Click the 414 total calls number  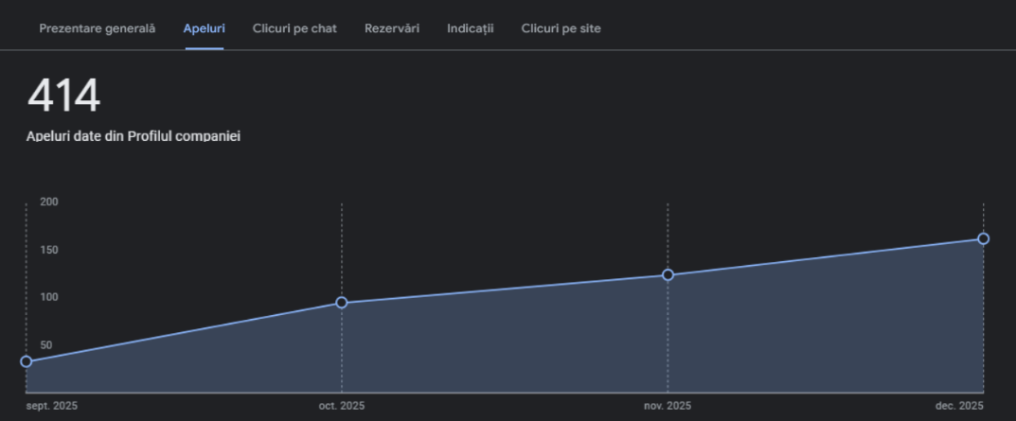(63, 96)
